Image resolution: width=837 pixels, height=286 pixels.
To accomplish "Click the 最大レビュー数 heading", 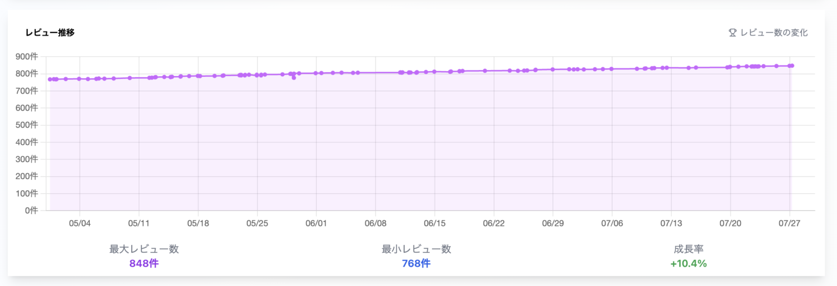I will (144, 249).
